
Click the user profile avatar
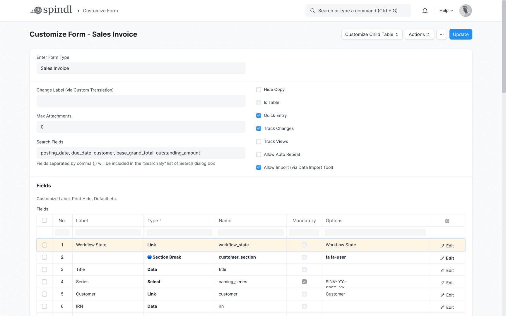click(x=465, y=11)
